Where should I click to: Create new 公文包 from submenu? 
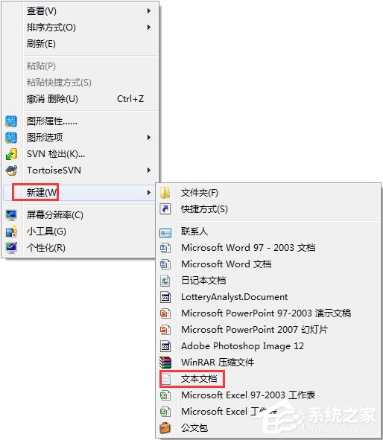(268, 428)
